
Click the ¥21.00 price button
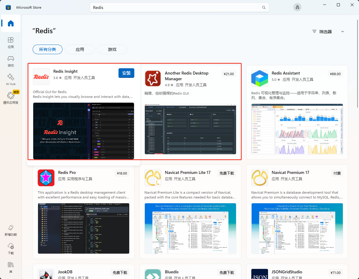229,74
